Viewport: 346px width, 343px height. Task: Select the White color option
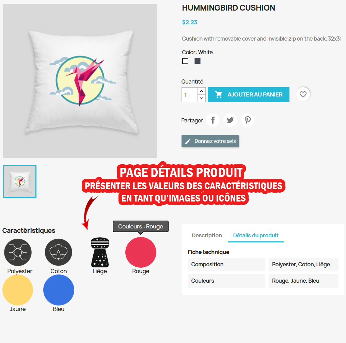pos(185,61)
